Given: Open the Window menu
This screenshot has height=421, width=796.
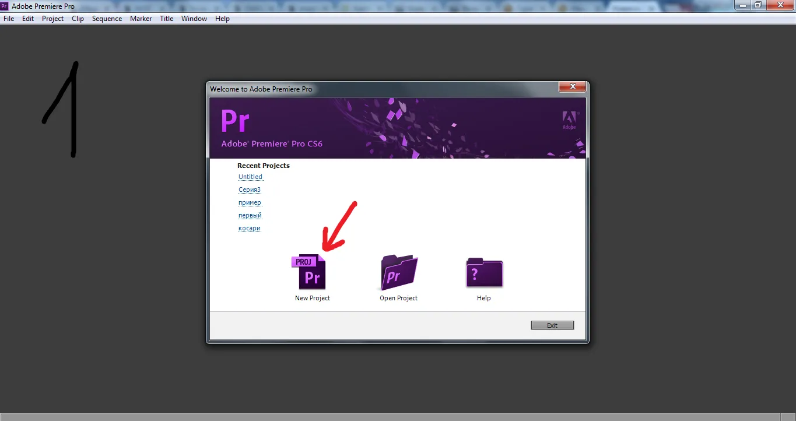Looking at the screenshot, I should coord(194,19).
